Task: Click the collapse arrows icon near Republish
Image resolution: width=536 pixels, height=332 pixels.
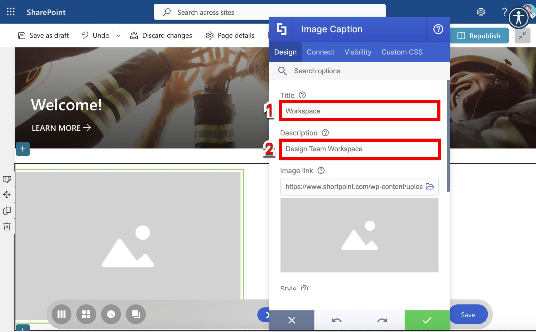Action: coord(522,36)
